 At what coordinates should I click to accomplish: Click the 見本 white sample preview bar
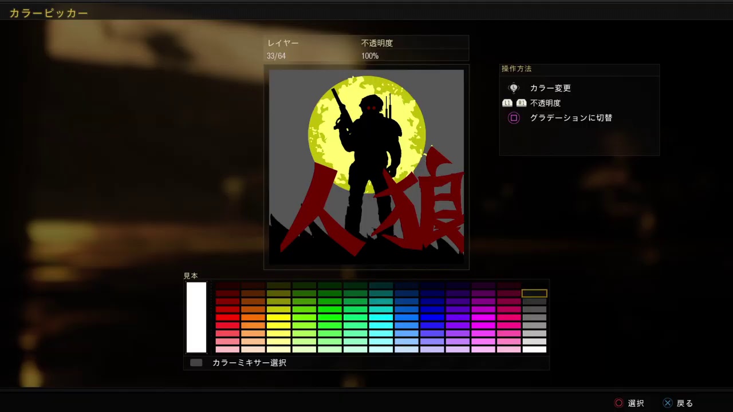[196, 318]
